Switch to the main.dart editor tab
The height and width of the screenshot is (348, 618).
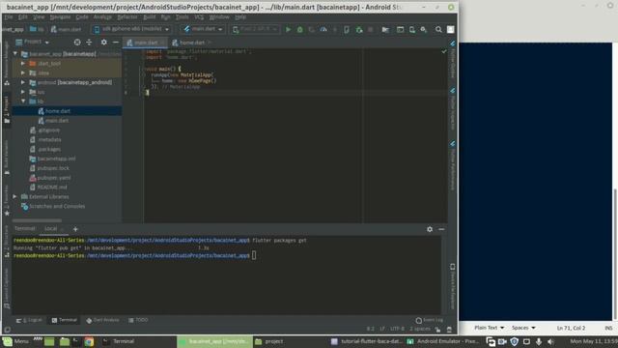146,43
